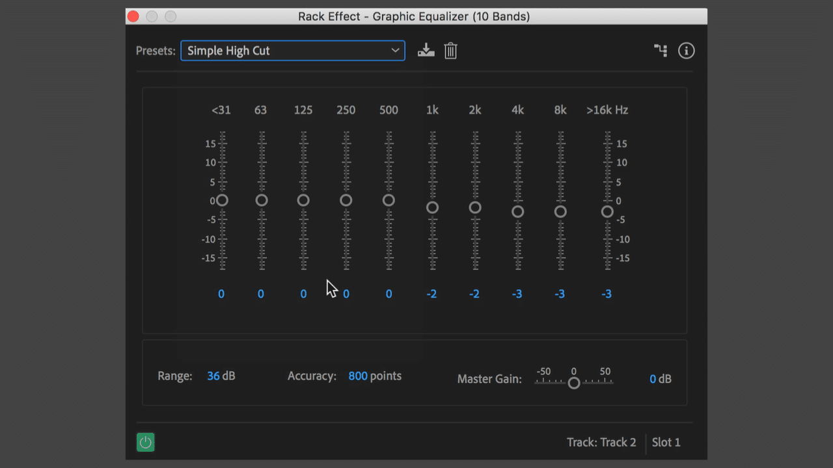Select the 8k band gain value -3
This screenshot has height=468, width=833.
[560, 294]
